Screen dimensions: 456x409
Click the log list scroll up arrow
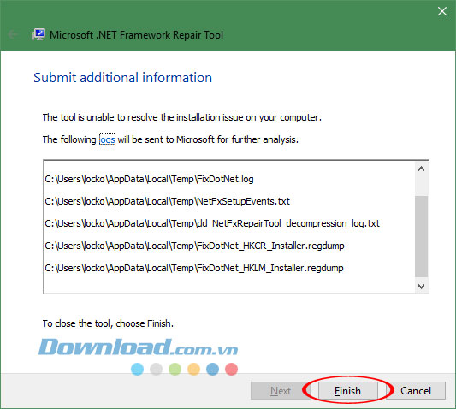(x=422, y=169)
